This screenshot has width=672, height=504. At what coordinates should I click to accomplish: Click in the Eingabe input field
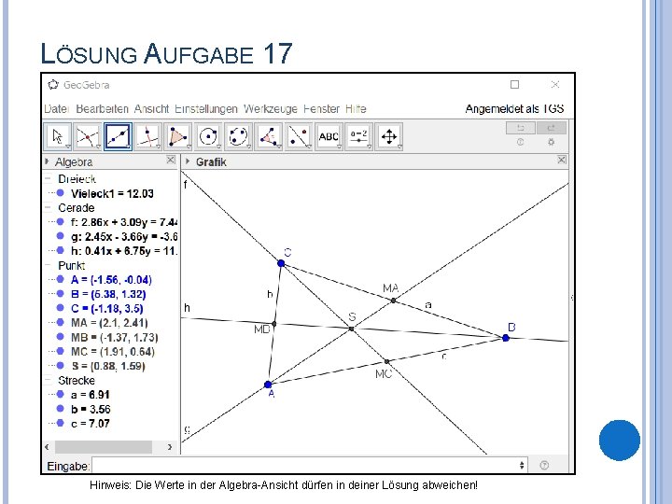310,465
